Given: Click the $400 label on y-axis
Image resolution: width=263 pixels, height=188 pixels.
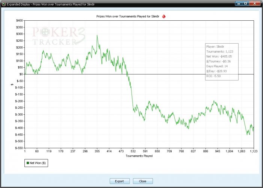Looking at the screenshot, I should [x=20, y=20].
